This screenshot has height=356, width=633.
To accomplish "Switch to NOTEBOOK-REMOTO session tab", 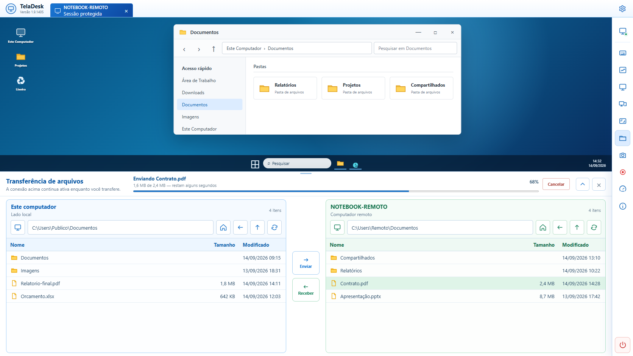I will coord(91,11).
